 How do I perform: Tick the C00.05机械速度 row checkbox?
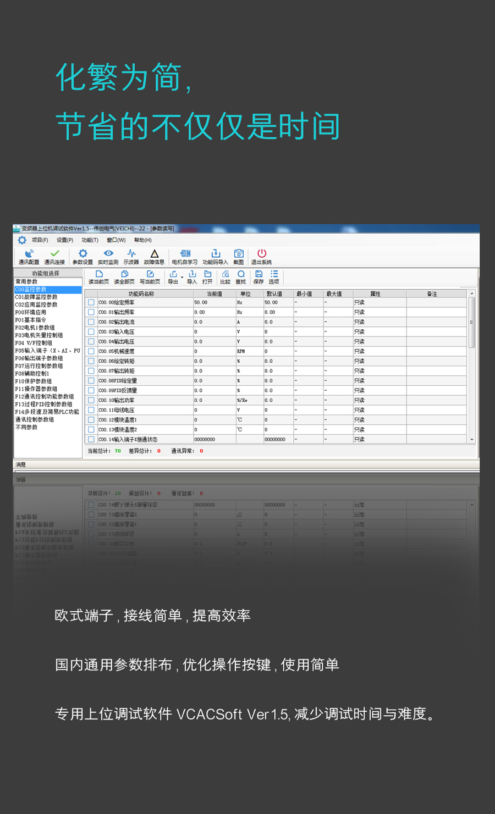coord(91,351)
